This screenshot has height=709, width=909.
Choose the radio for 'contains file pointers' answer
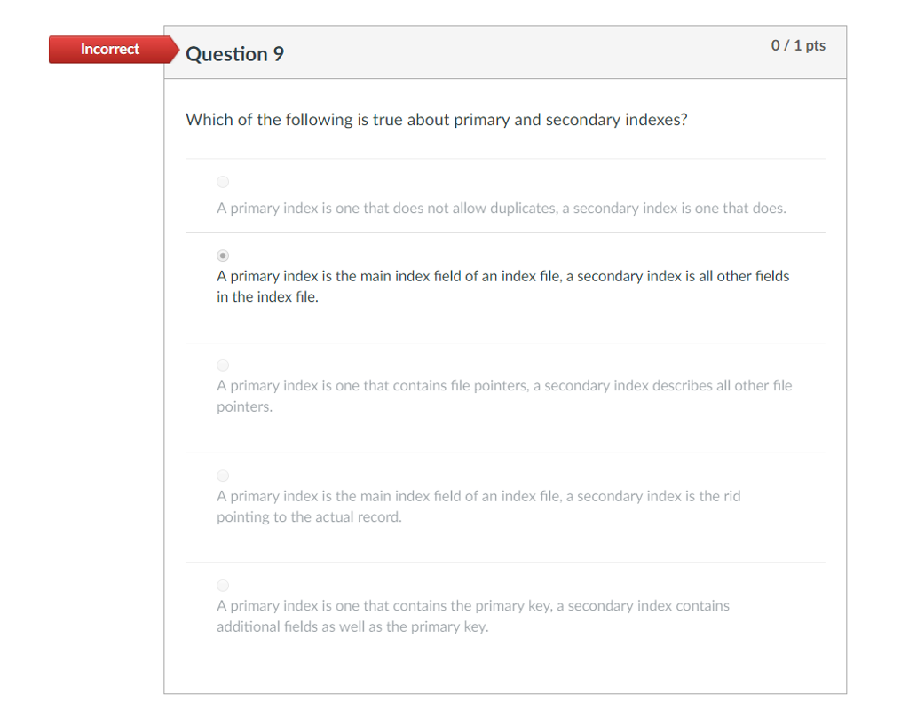(x=223, y=366)
